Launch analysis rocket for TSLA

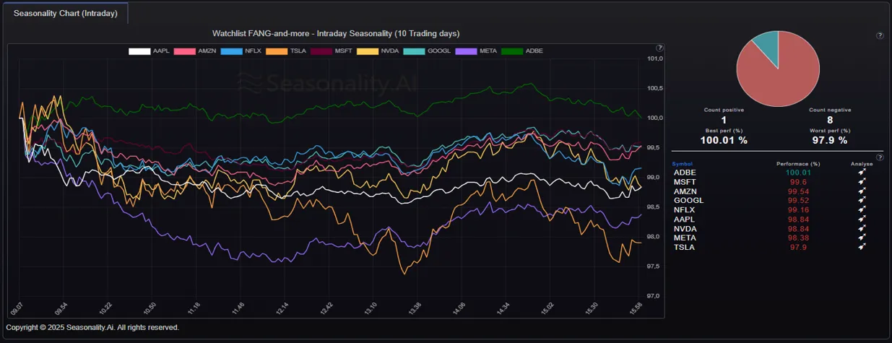pyautogui.click(x=862, y=247)
